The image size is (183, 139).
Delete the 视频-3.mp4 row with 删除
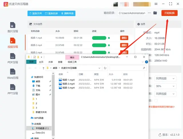[124, 45]
